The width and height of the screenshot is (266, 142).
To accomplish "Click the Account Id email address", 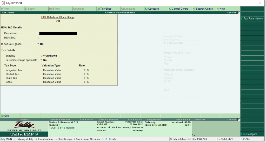I will click(x=127, y=127).
